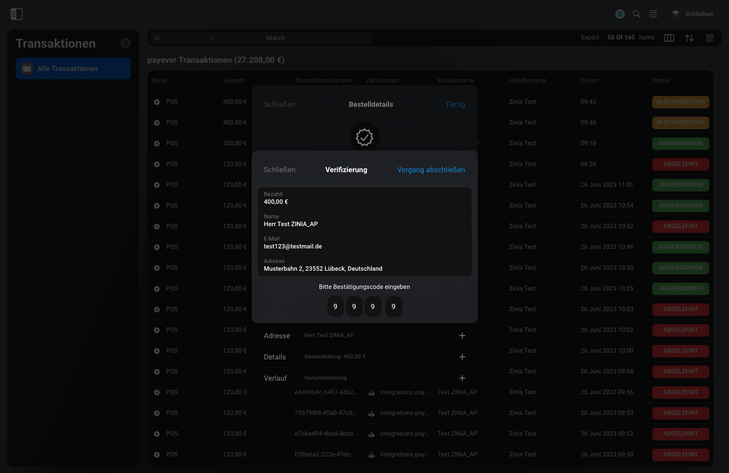This screenshot has width=729, height=473.
Task: Click transaction number f3f8eea2-222e-45dc
Action: point(326,454)
